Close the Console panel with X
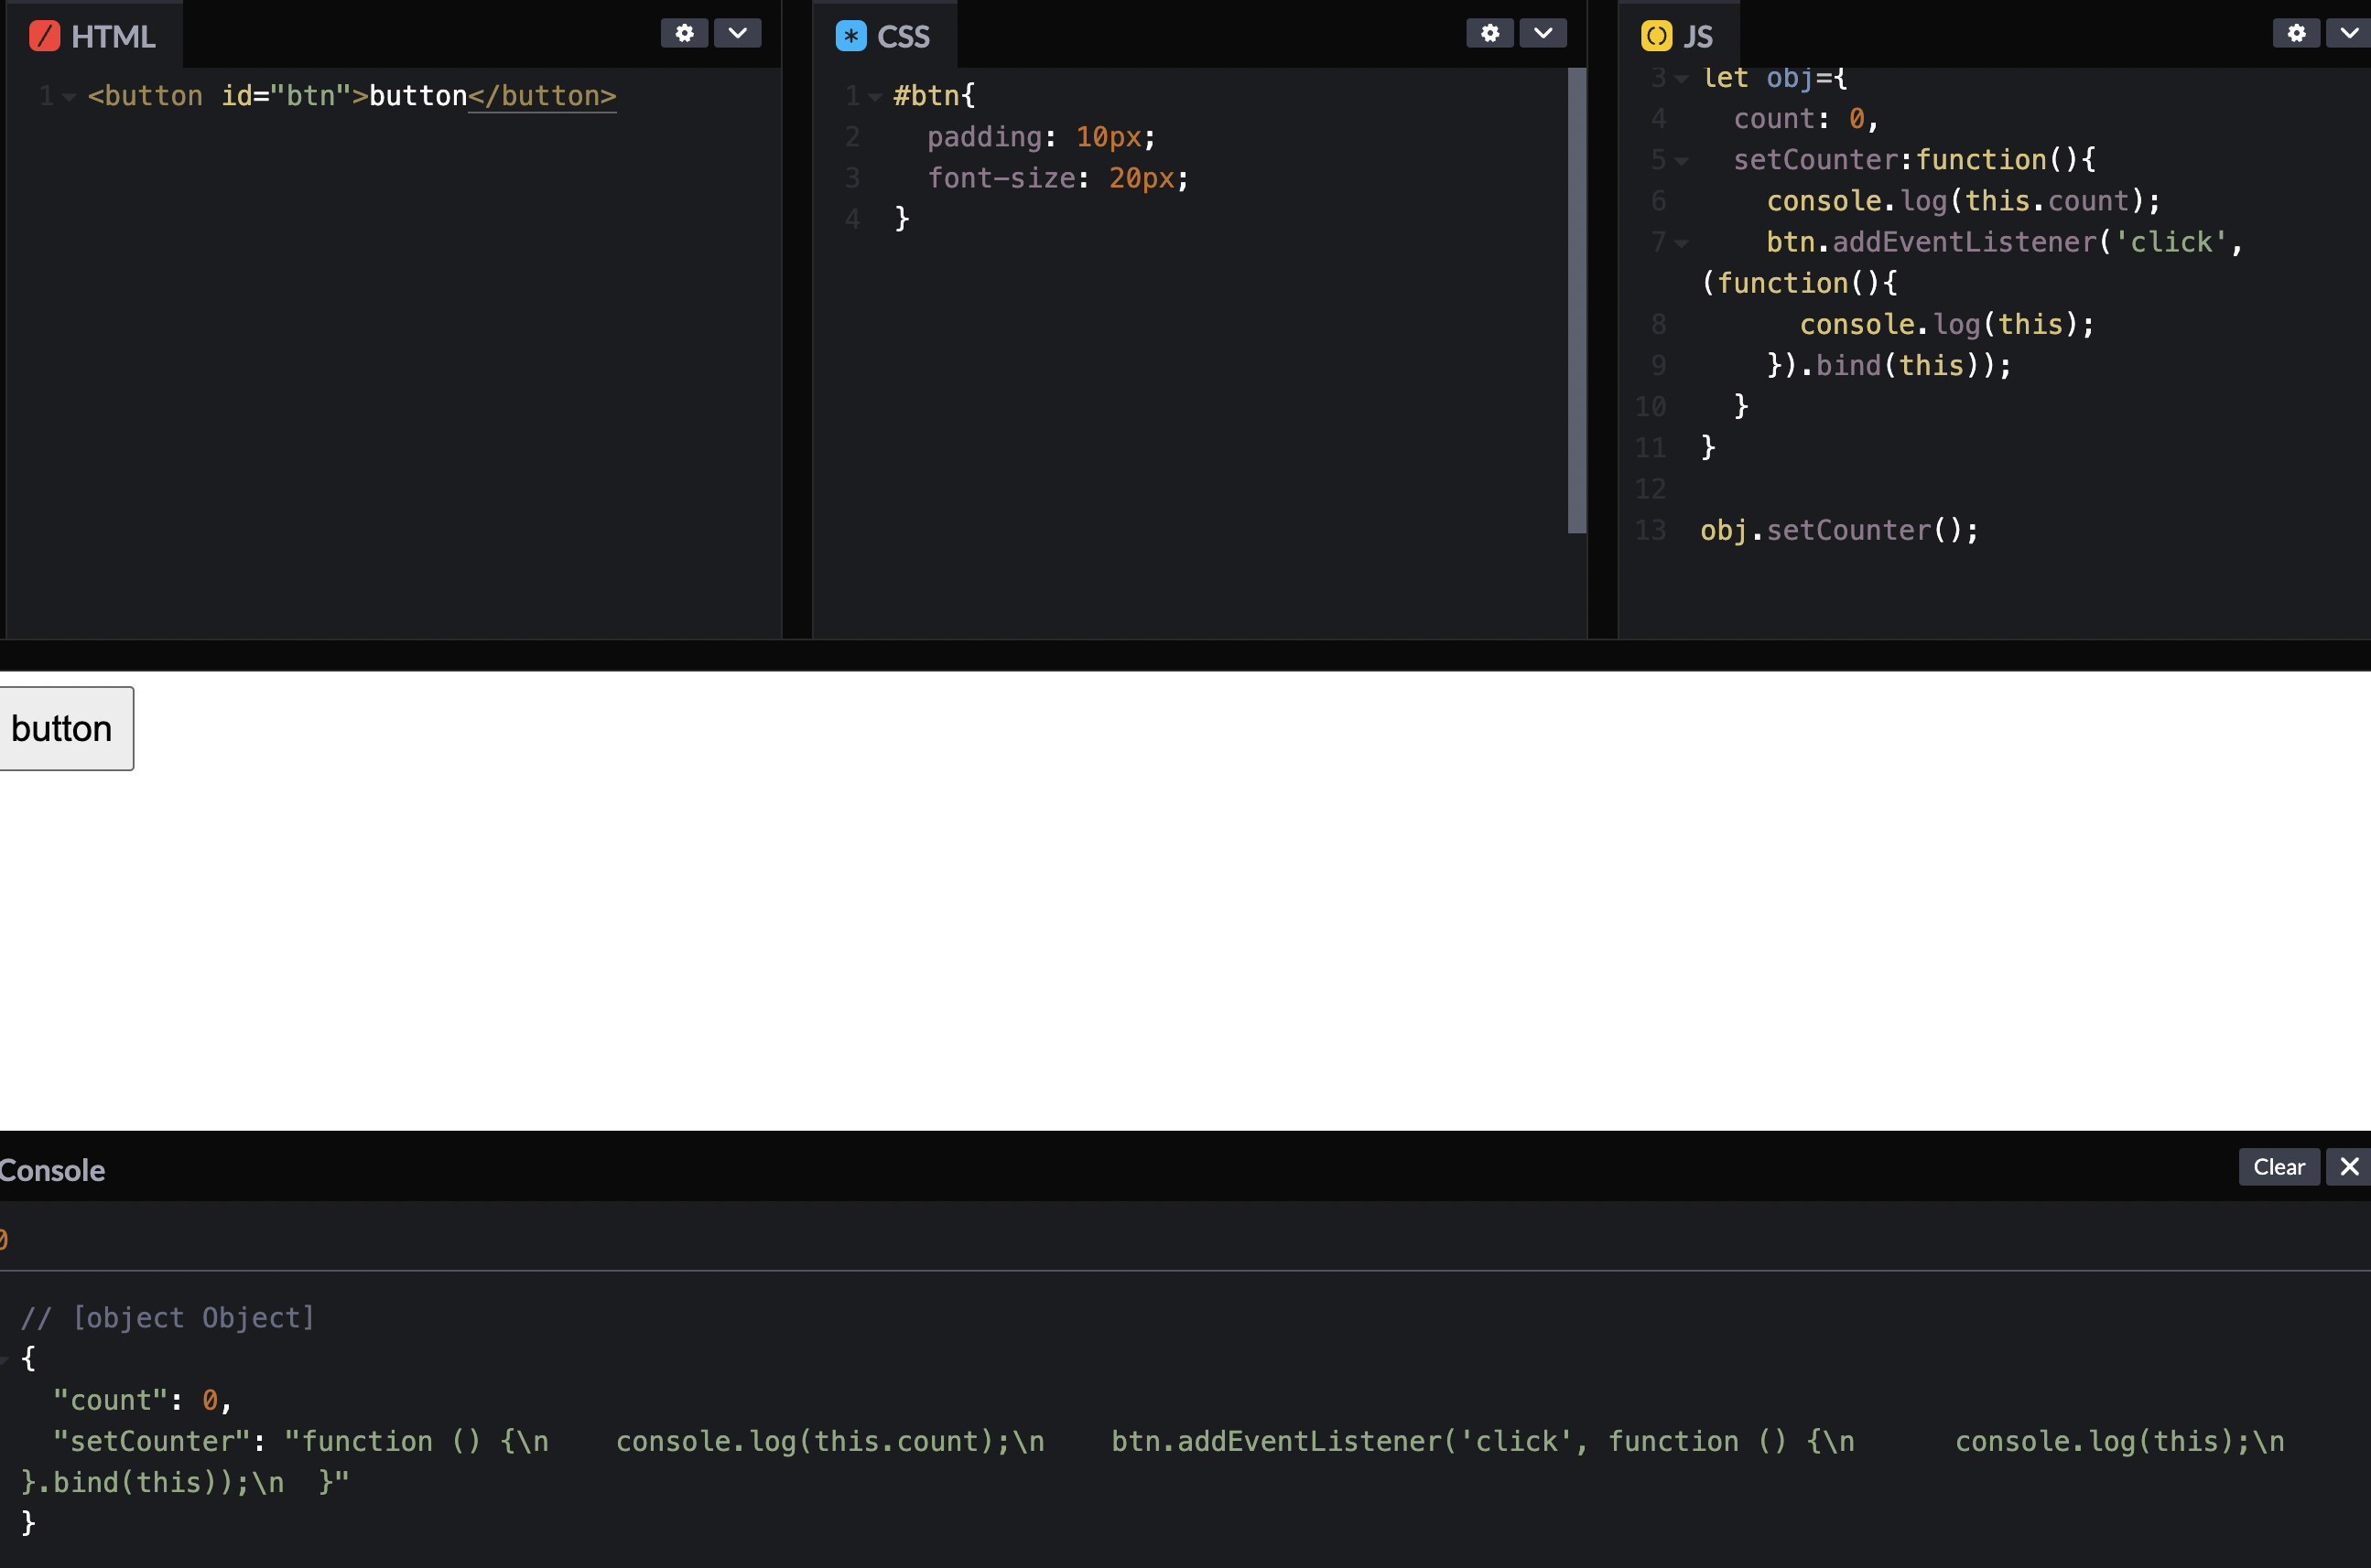 [2349, 1166]
